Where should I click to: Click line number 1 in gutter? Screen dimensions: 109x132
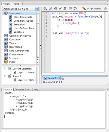[46, 13]
